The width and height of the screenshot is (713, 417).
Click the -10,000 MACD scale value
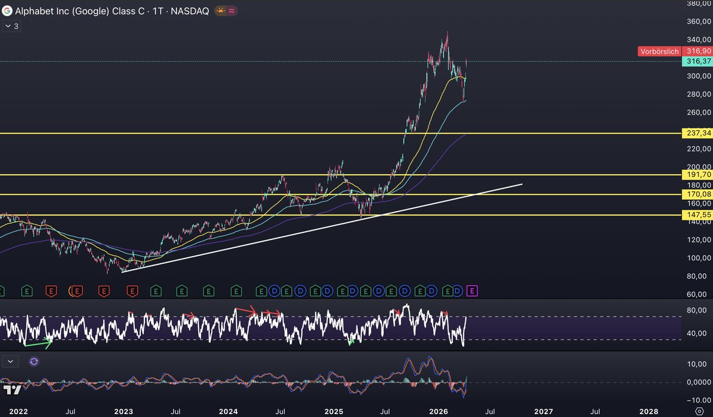tap(698, 399)
